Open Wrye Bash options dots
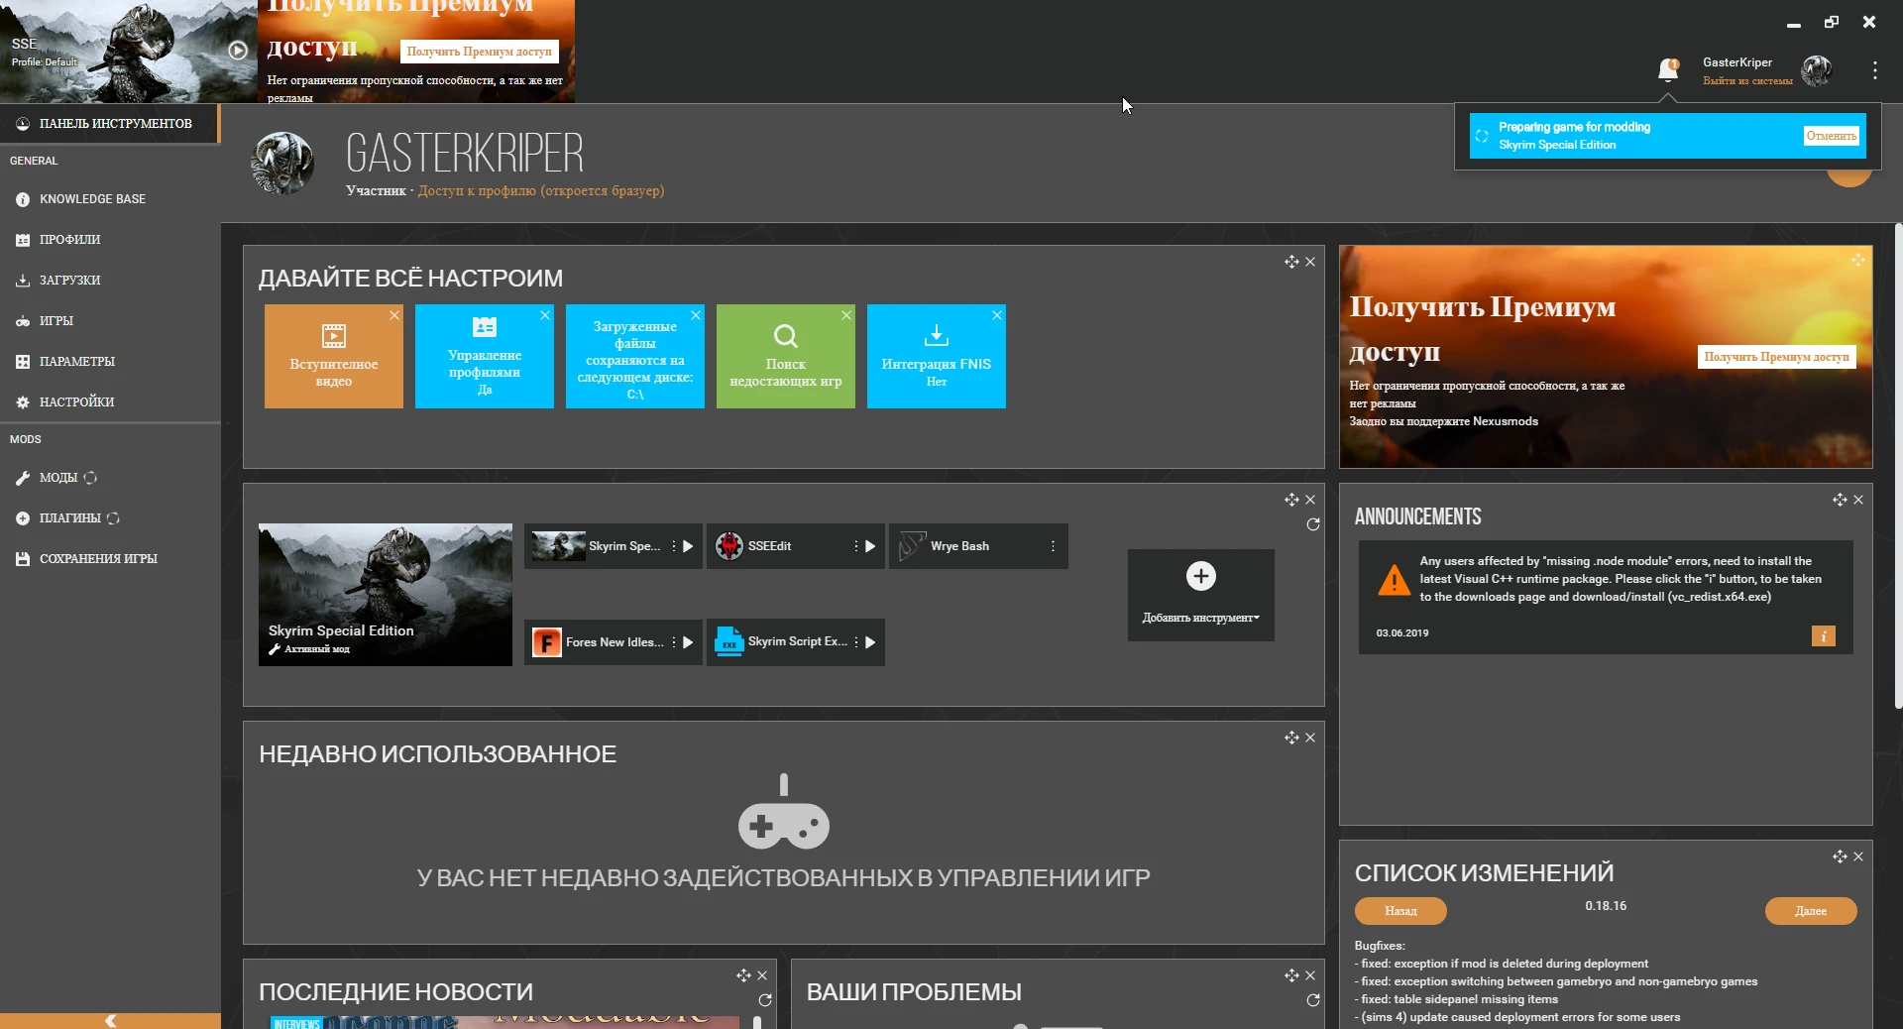Screen dimensions: 1903x1029 [1053, 546]
